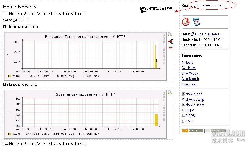Click the zoom magnifier on the Size graph

click(x=170, y=92)
